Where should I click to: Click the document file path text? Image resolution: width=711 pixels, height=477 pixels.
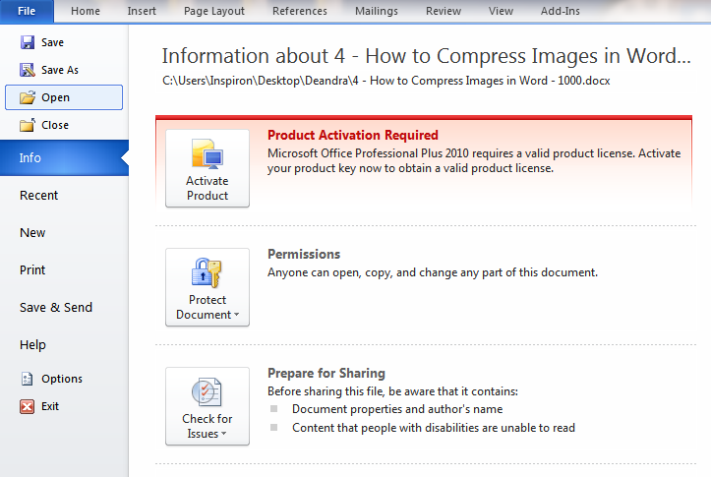pos(385,81)
